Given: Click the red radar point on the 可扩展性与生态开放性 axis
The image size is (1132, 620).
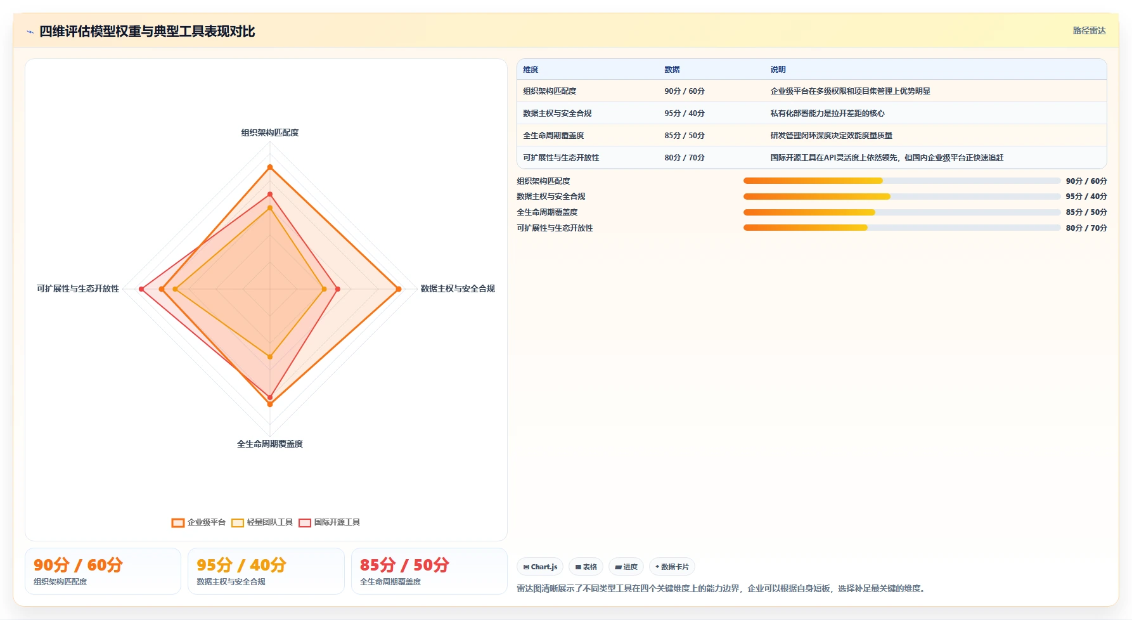Looking at the screenshot, I should click(x=141, y=289).
